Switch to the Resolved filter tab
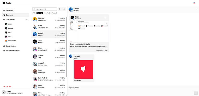 (x=47, y=13)
